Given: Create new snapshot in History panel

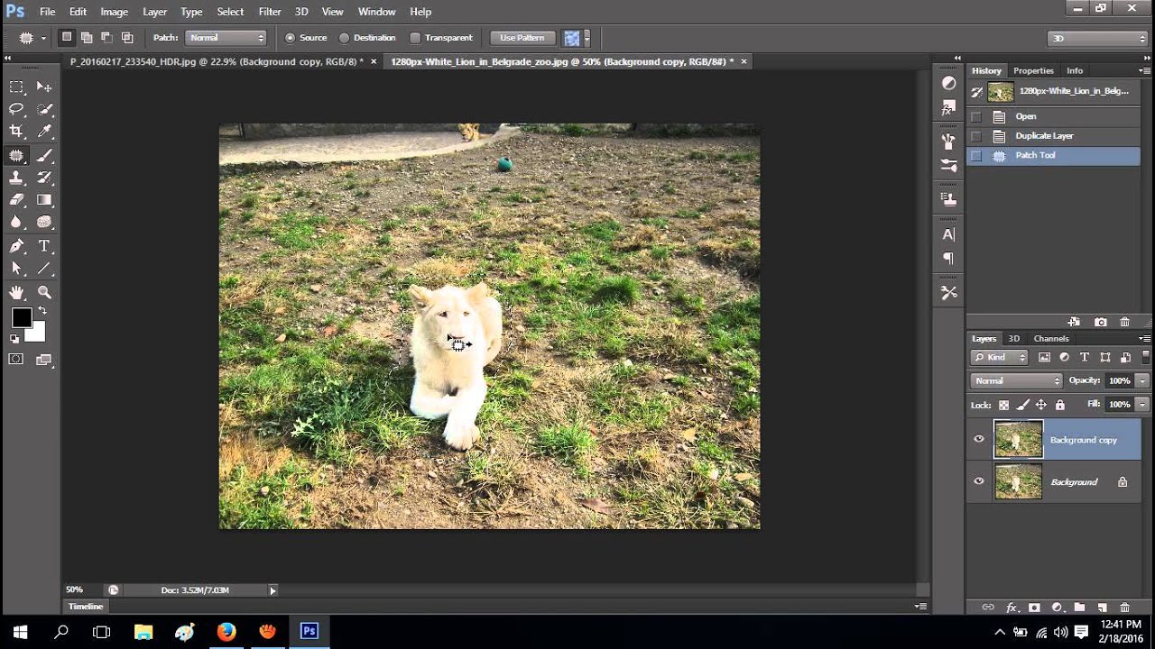Looking at the screenshot, I should pos(1100,322).
